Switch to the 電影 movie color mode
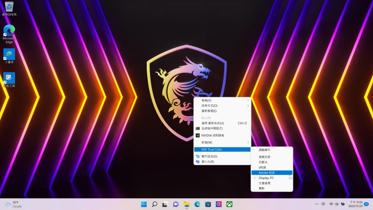Screen dimensions: 373x210 [x=272, y=188]
